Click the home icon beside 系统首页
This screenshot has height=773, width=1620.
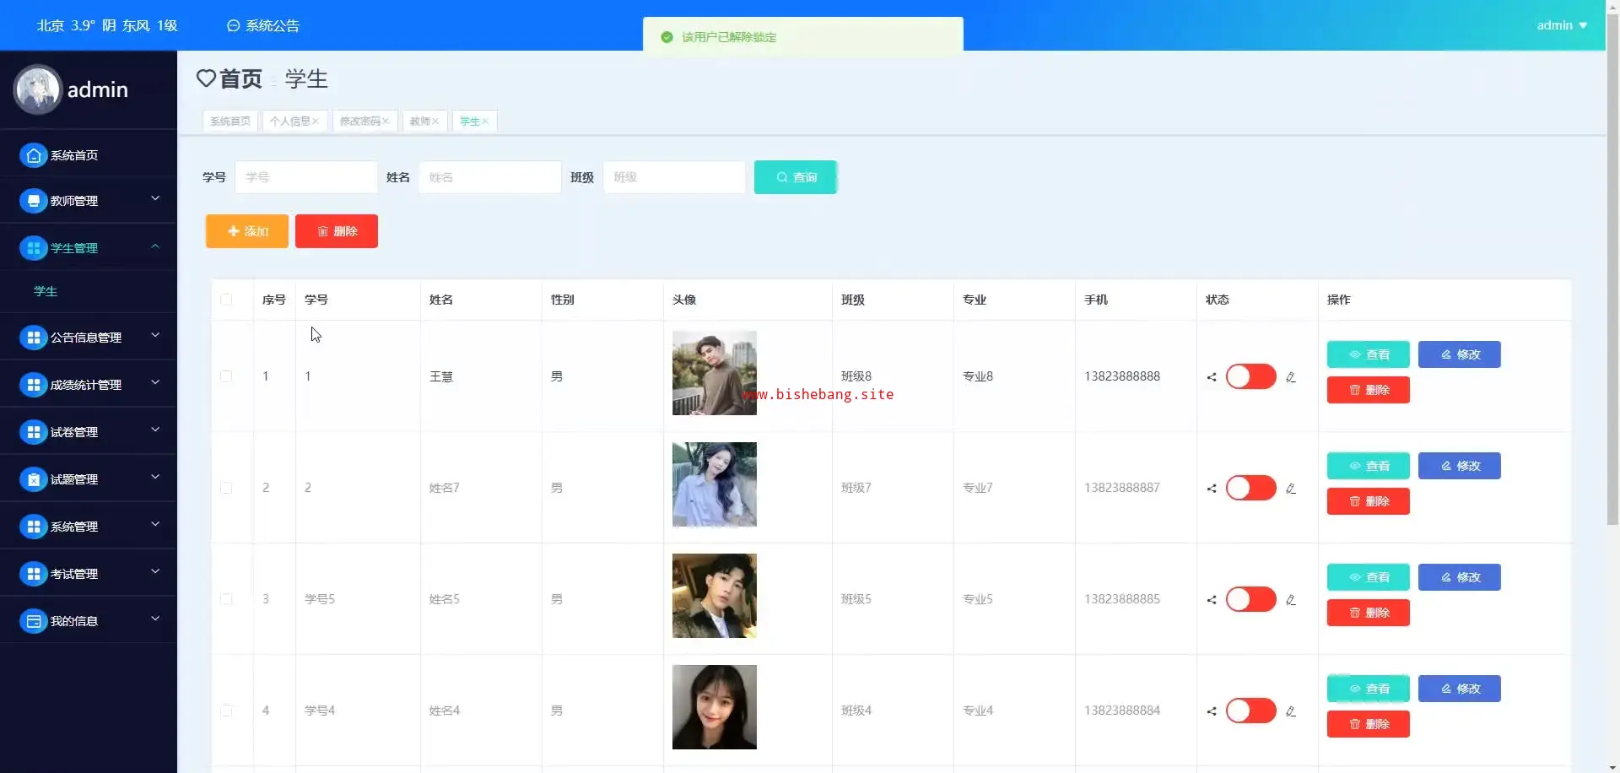33,155
